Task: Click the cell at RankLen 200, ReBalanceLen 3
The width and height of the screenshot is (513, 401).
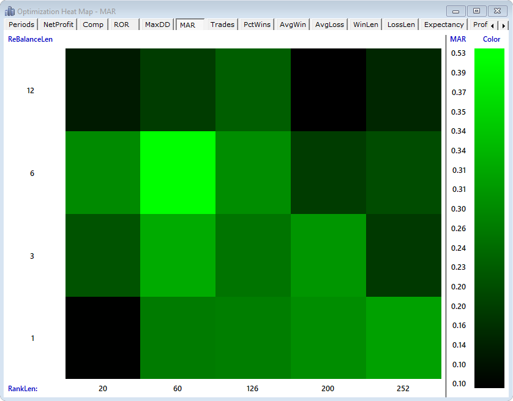Action: pos(329,255)
